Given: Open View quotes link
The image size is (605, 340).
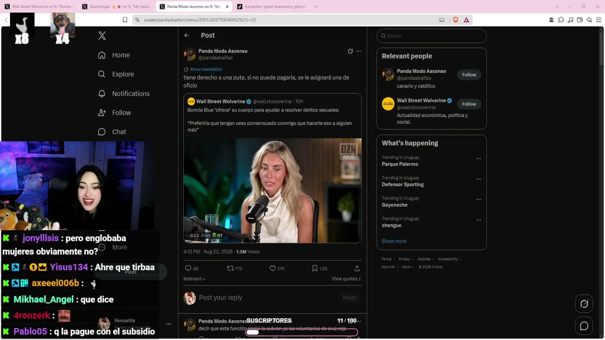Looking at the screenshot, I should tap(346, 279).
